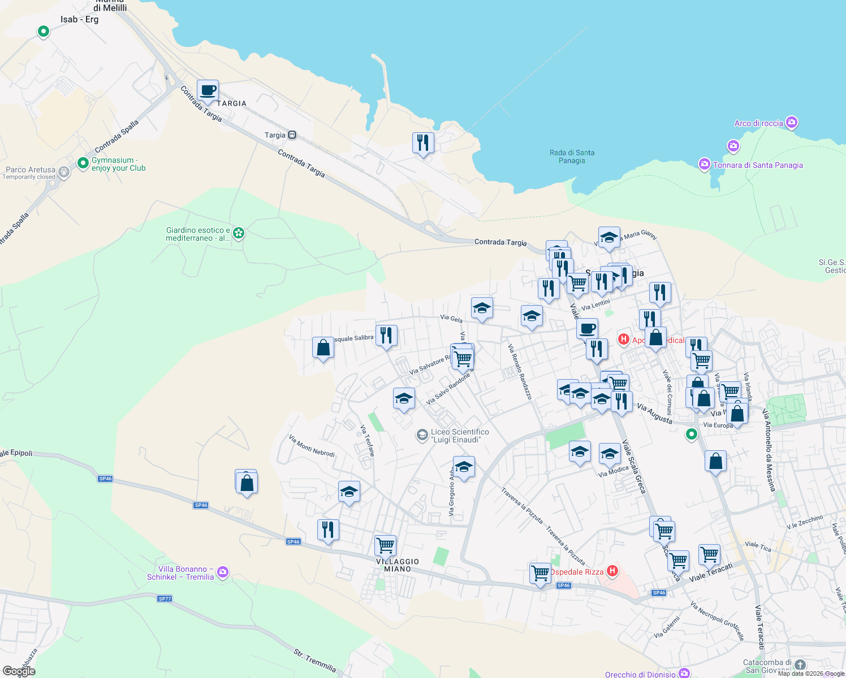Image resolution: width=846 pixels, height=678 pixels.
Task: Open the Tonnara di Santa Panagia photo pin
Action: 705,164
